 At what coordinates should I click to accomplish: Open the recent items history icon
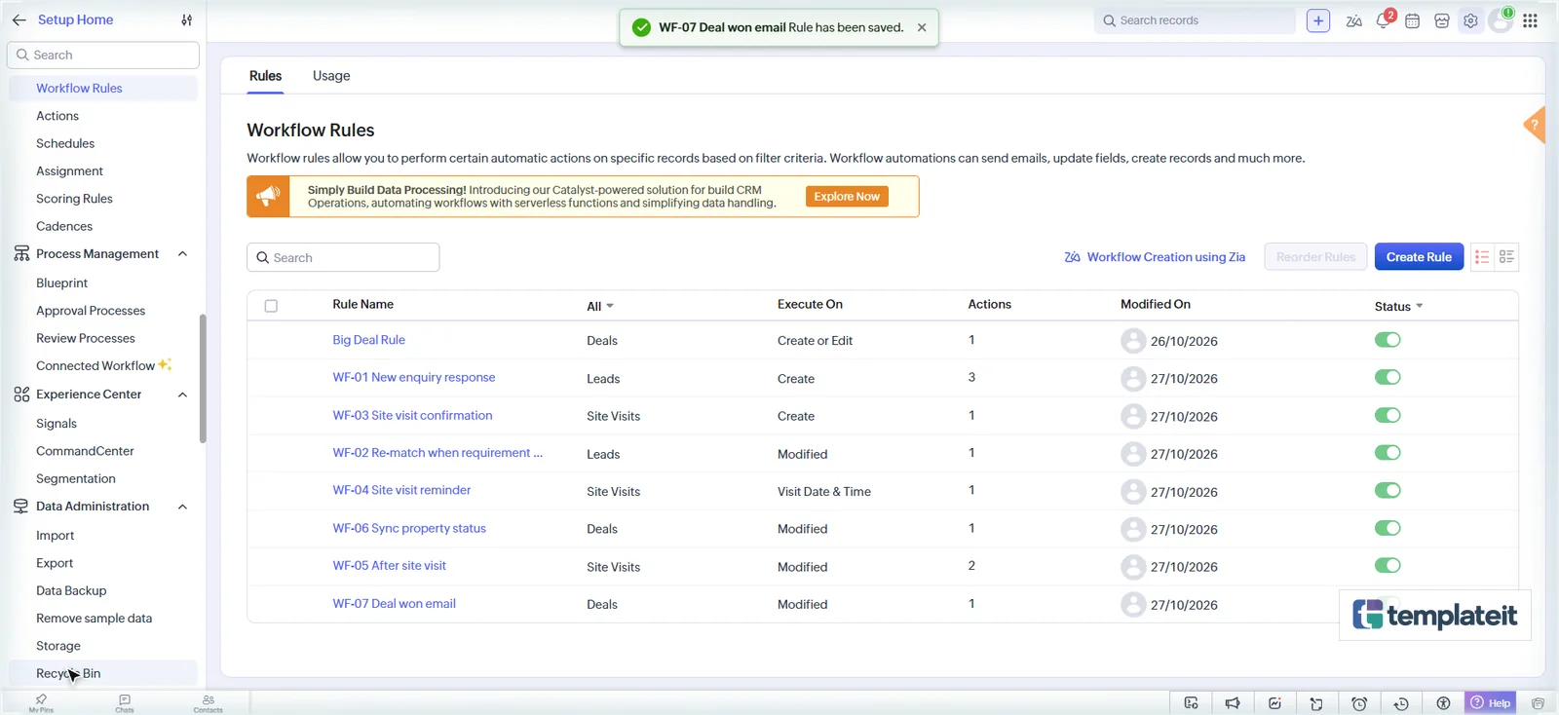coord(1401,703)
